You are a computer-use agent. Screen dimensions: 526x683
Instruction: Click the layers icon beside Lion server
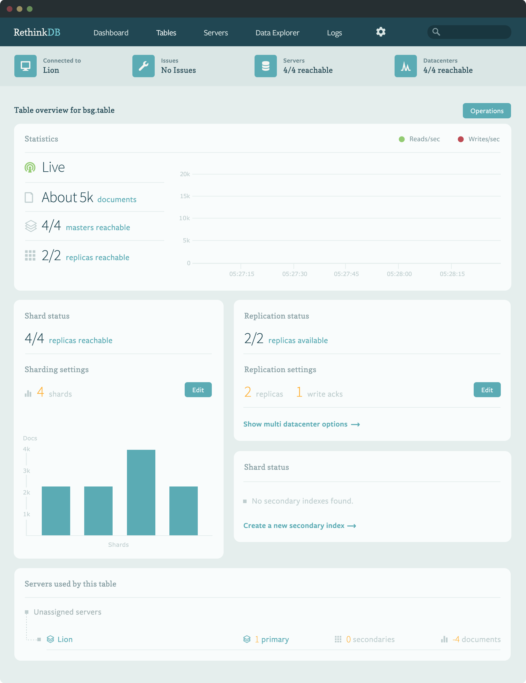pos(50,639)
